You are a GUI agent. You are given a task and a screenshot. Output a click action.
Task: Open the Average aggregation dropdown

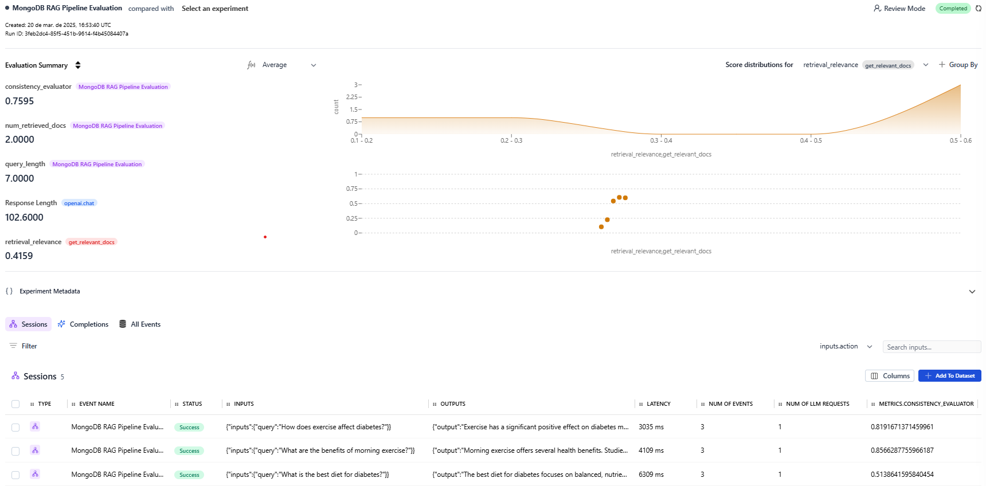pos(282,65)
